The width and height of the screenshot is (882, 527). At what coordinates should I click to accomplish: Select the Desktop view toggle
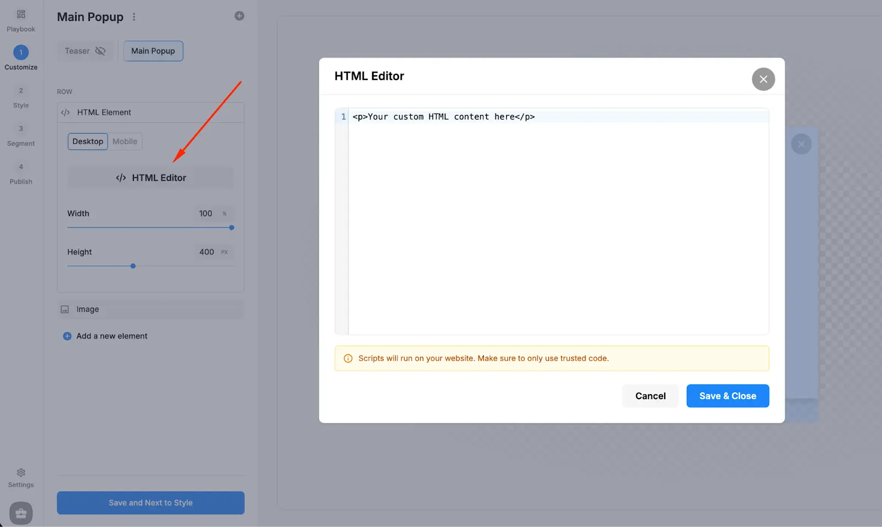coord(88,141)
